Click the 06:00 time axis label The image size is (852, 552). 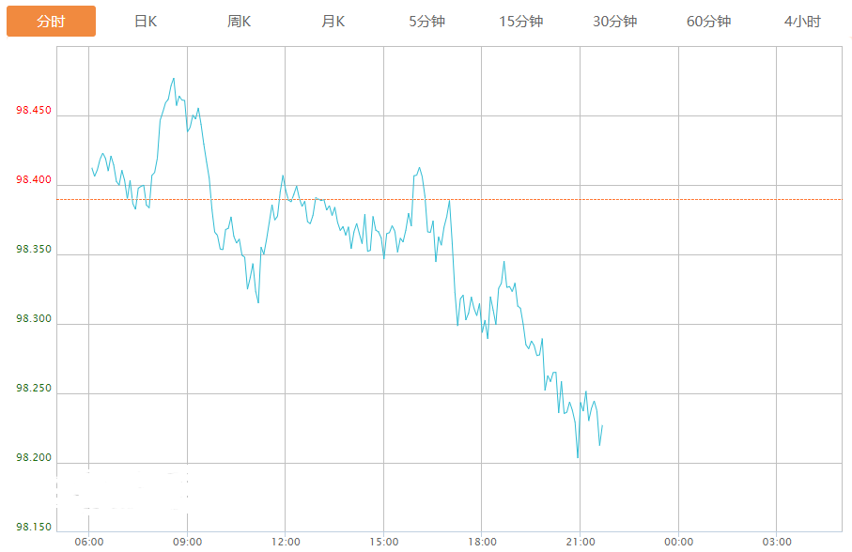[x=88, y=542]
